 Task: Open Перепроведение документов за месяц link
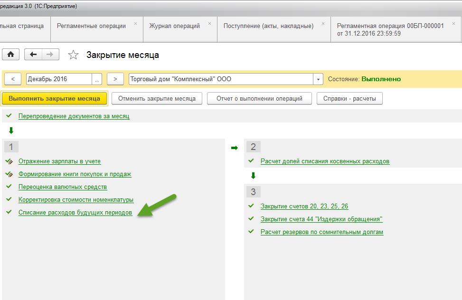(74, 116)
